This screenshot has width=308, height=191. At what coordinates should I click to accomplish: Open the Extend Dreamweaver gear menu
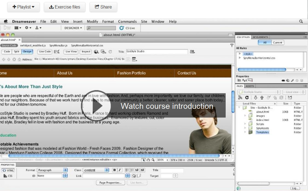click(28, 28)
